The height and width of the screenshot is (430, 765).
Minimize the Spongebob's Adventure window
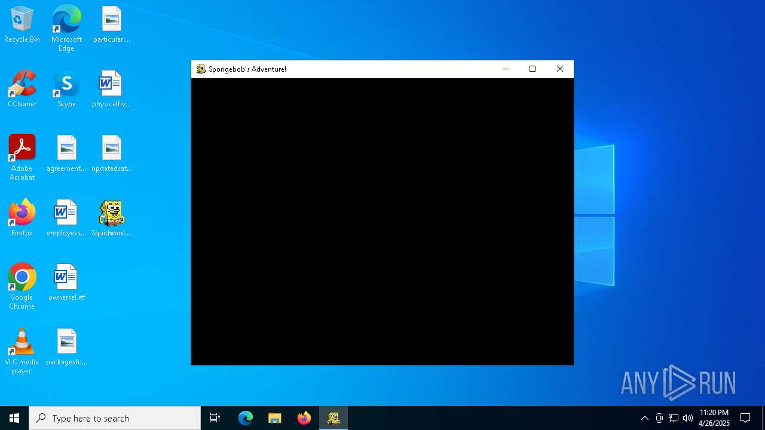(506, 69)
